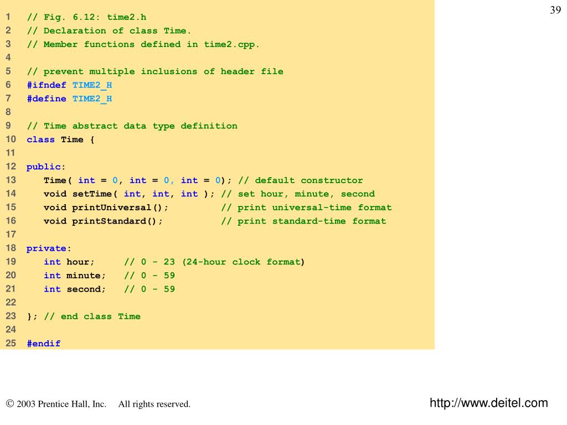The height and width of the screenshot is (425, 567).
Task: Click the line '// Member functions defined in time2.cpp.'
Action: point(143,44)
